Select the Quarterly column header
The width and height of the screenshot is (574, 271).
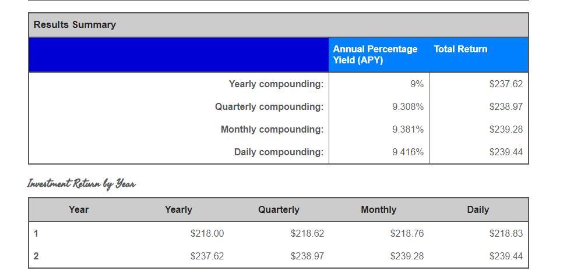(x=279, y=210)
